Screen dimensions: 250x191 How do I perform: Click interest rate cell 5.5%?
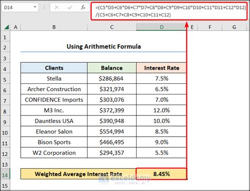[161, 152]
